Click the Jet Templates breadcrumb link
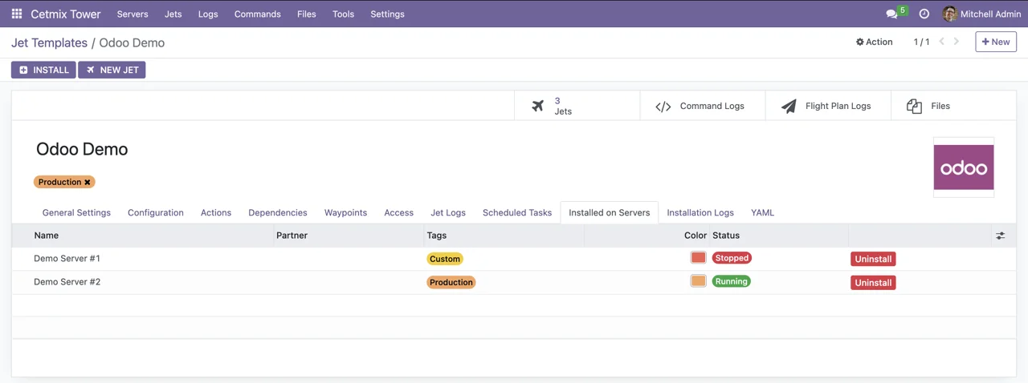The height and width of the screenshot is (383, 1028). (x=49, y=42)
